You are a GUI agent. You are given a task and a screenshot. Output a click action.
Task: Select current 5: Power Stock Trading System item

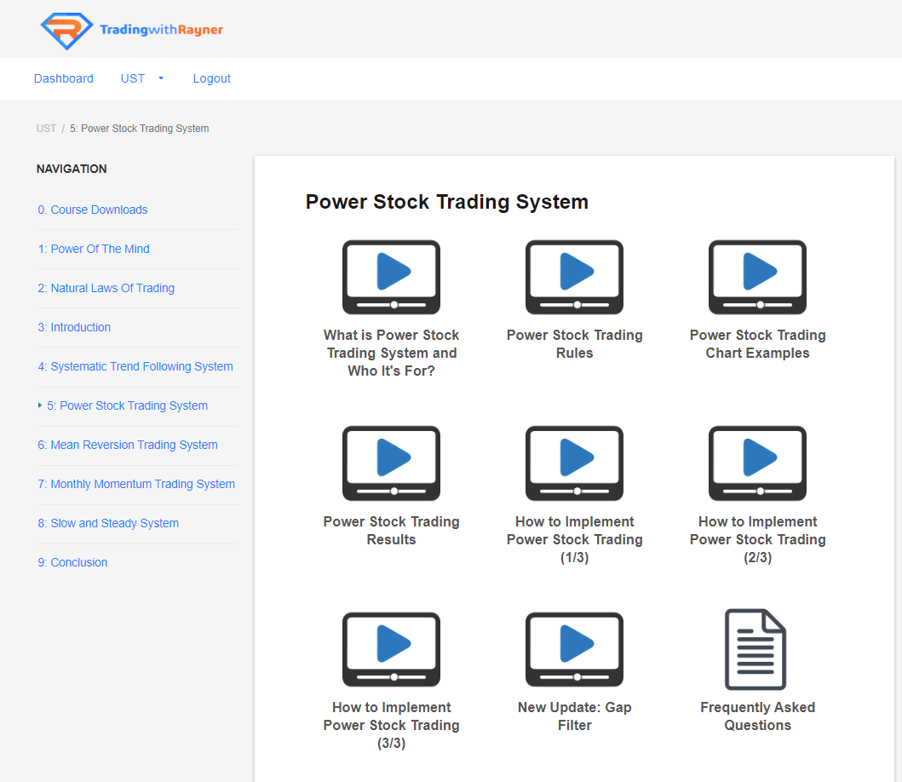[x=127, y=405]
